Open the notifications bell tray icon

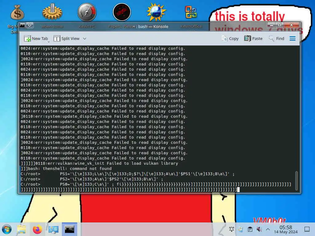[x=231, y=229]
